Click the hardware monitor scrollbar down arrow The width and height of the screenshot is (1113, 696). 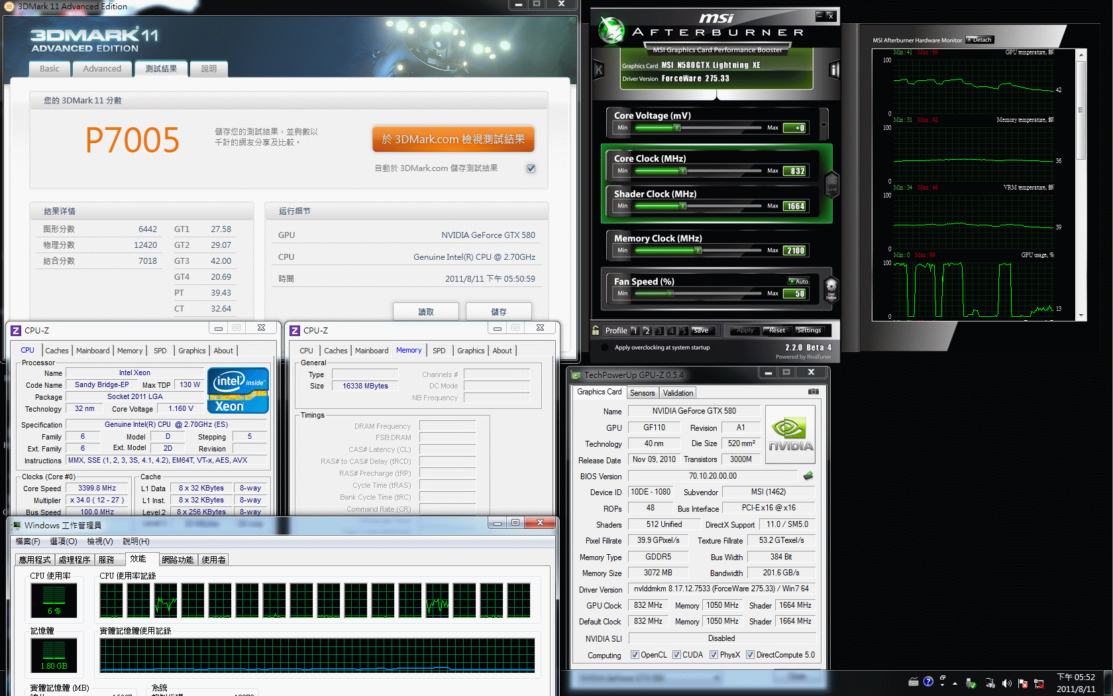click(x=1081, y=316)
